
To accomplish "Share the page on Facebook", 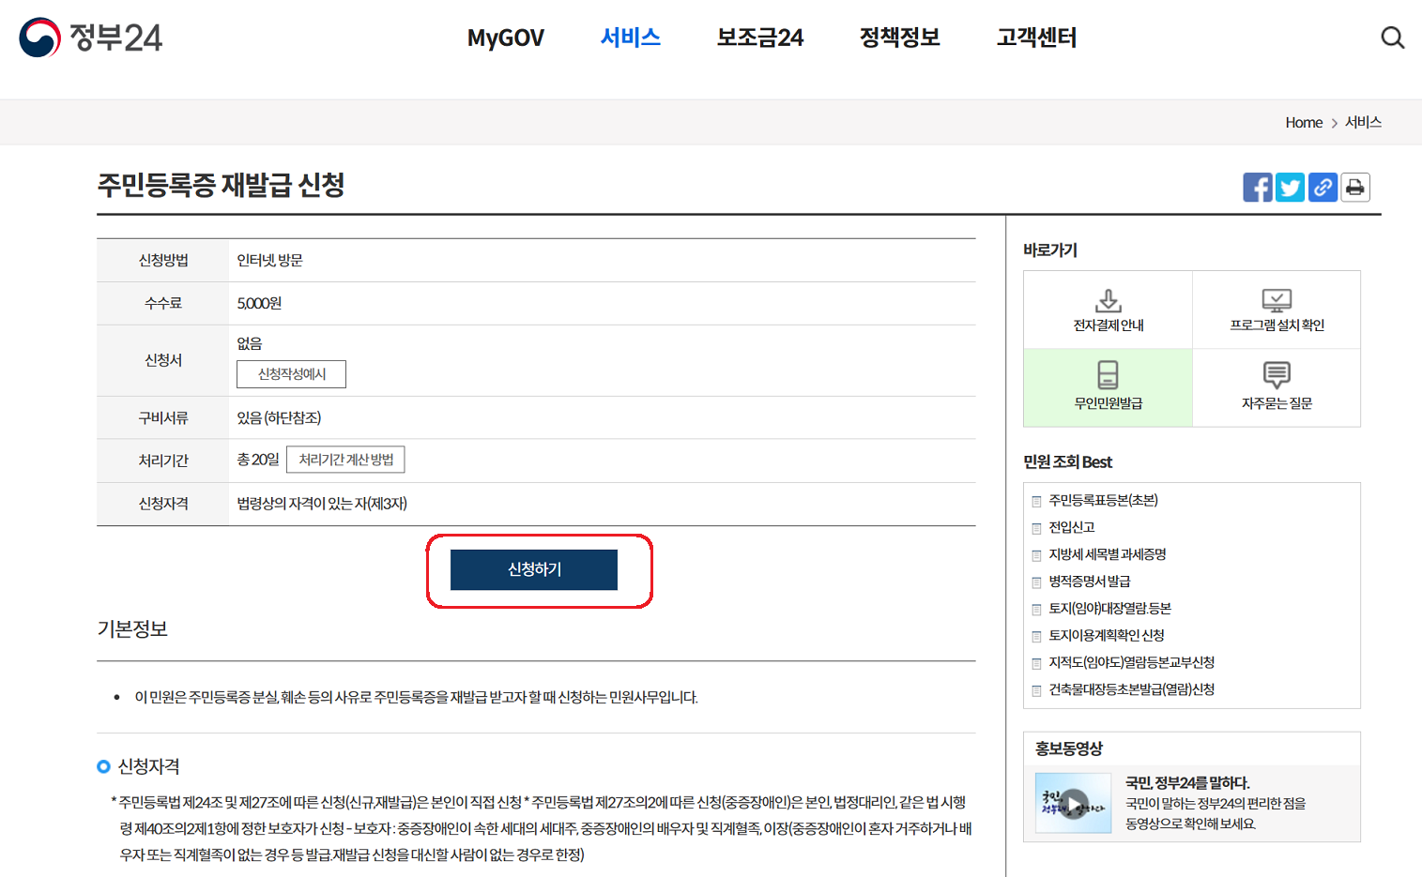I will tap(1258, 187).
